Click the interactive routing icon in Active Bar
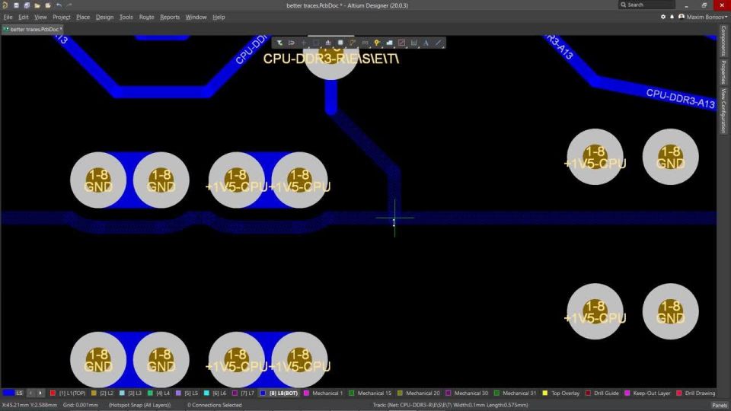731x411 pixels. click(353, 43)
